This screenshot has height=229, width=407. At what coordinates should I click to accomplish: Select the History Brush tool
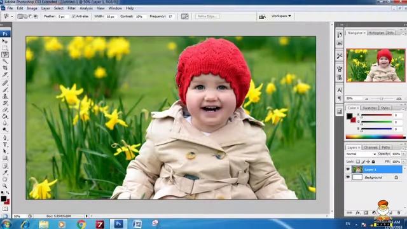(x=5, y=103)
